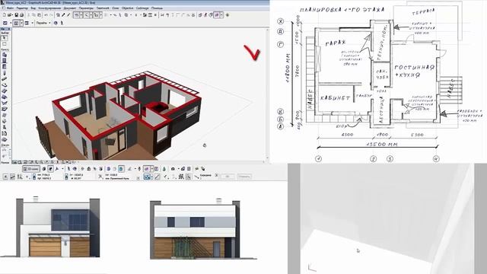
Task: Select the Marquee tool in the toolbox
Action: tap(5, 44)
